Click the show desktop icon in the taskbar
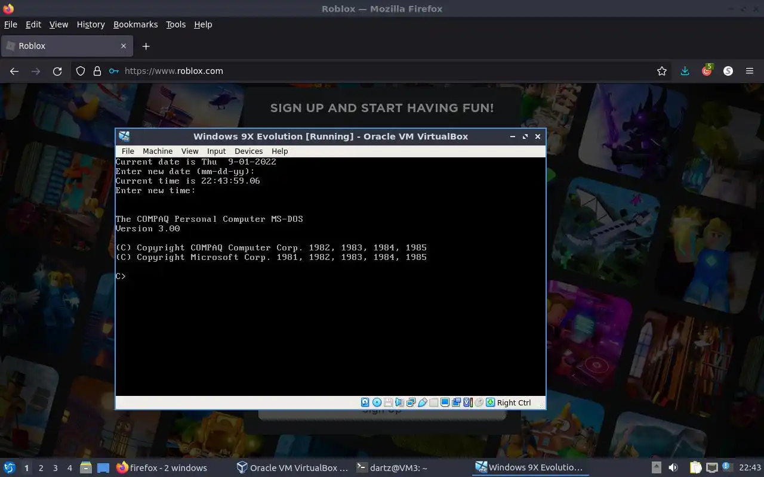 (103, 468)
